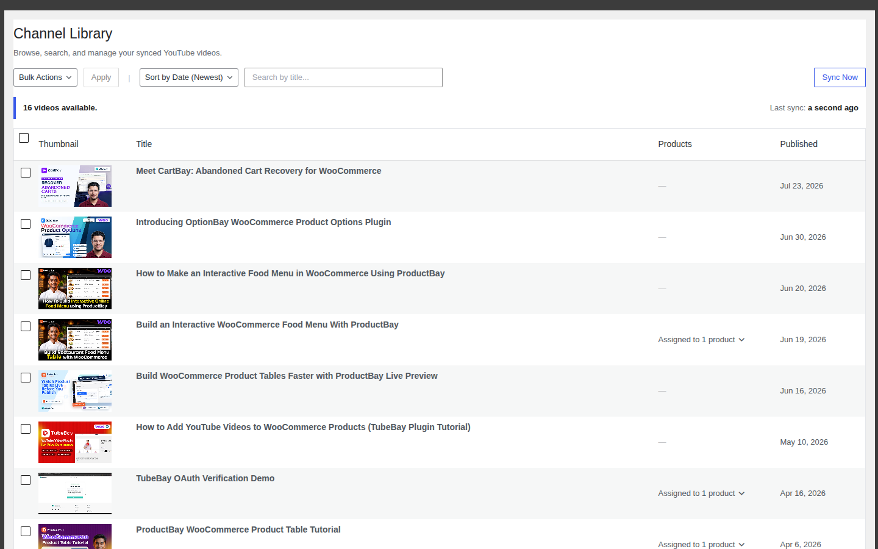Toggle the select-all checkbox in header
Screen dimensions: 878x549
[x=24, y=138]
